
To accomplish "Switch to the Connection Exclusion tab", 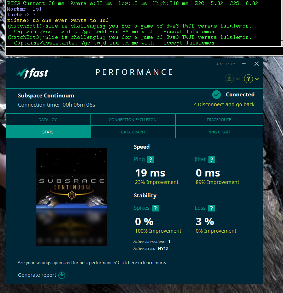I will (x=132, y=120).
